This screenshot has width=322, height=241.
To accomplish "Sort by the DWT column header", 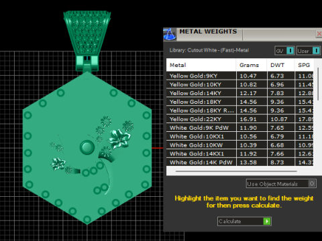I will pyautogui.click(x=280, y=65).
